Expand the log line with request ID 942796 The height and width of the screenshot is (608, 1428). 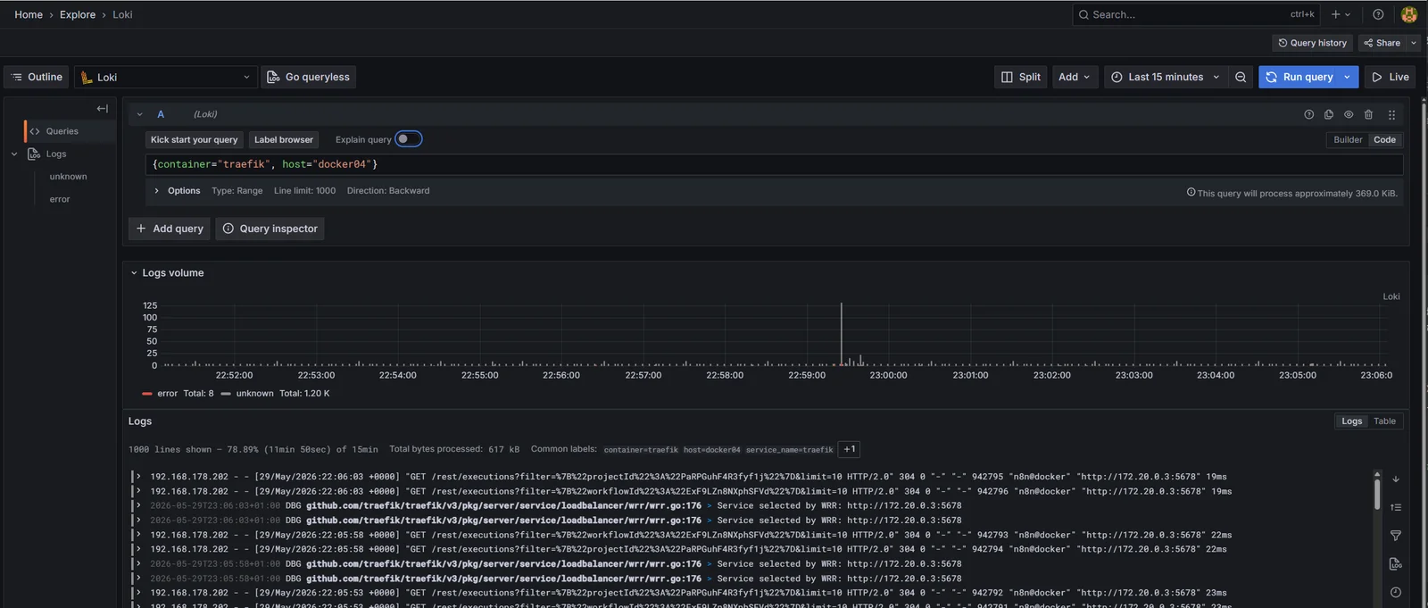[x=137, y=491]
